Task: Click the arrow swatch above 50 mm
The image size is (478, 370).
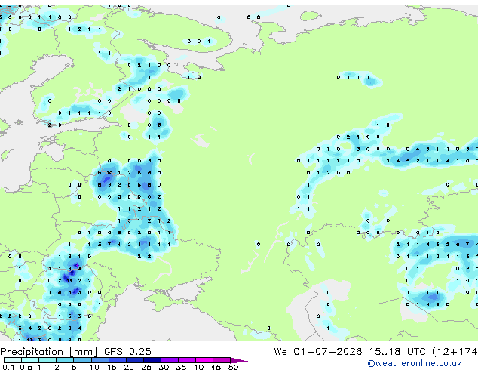Action: (x=239, y=360)
